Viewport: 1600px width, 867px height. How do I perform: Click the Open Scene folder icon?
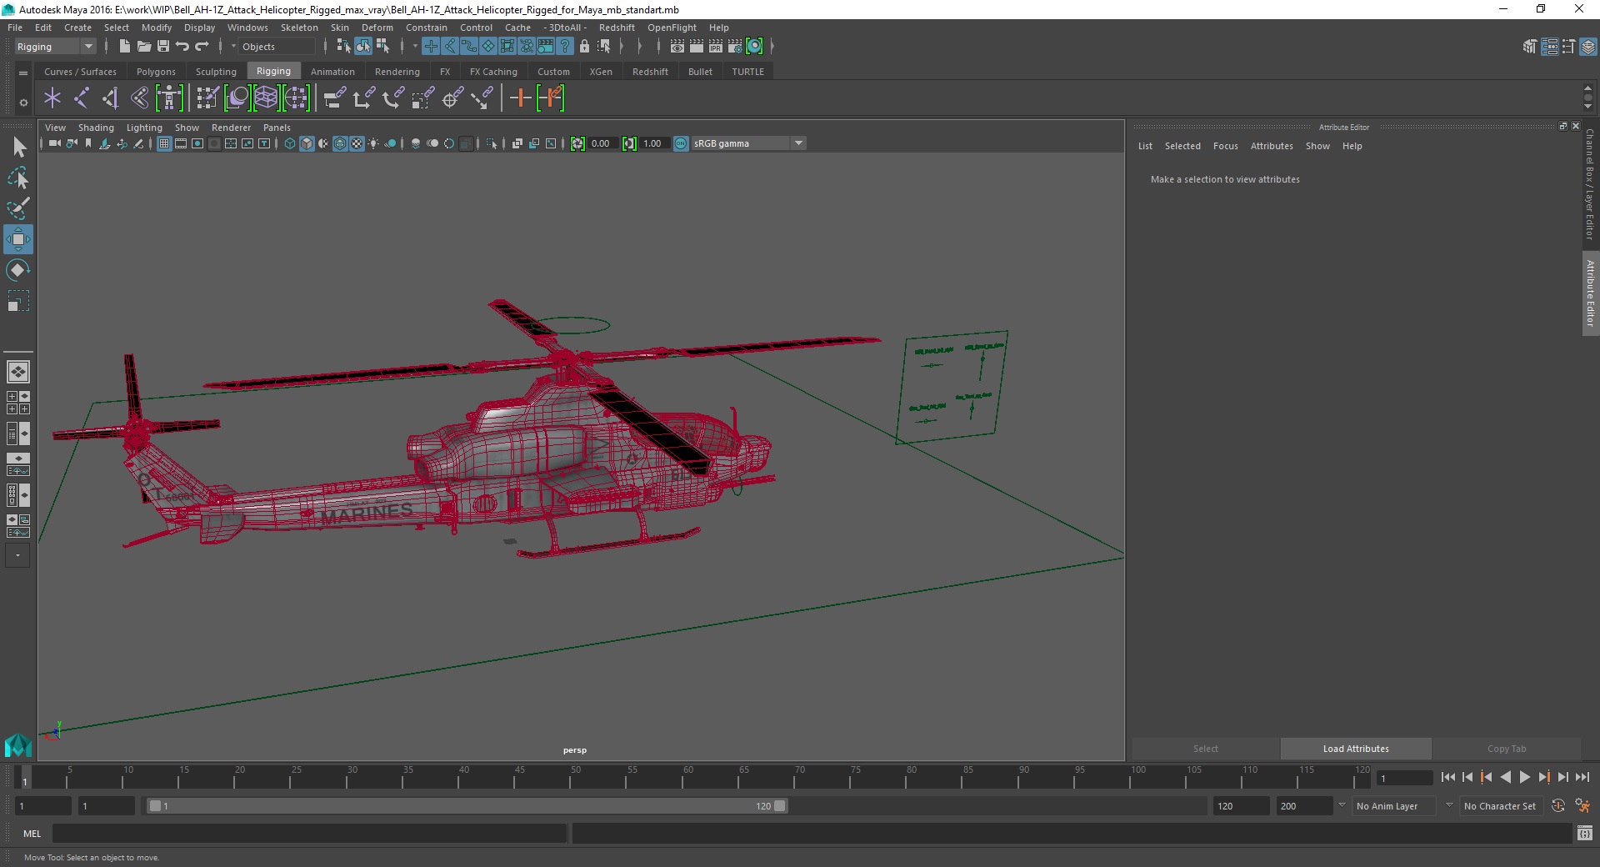click(x=143, y=47)
